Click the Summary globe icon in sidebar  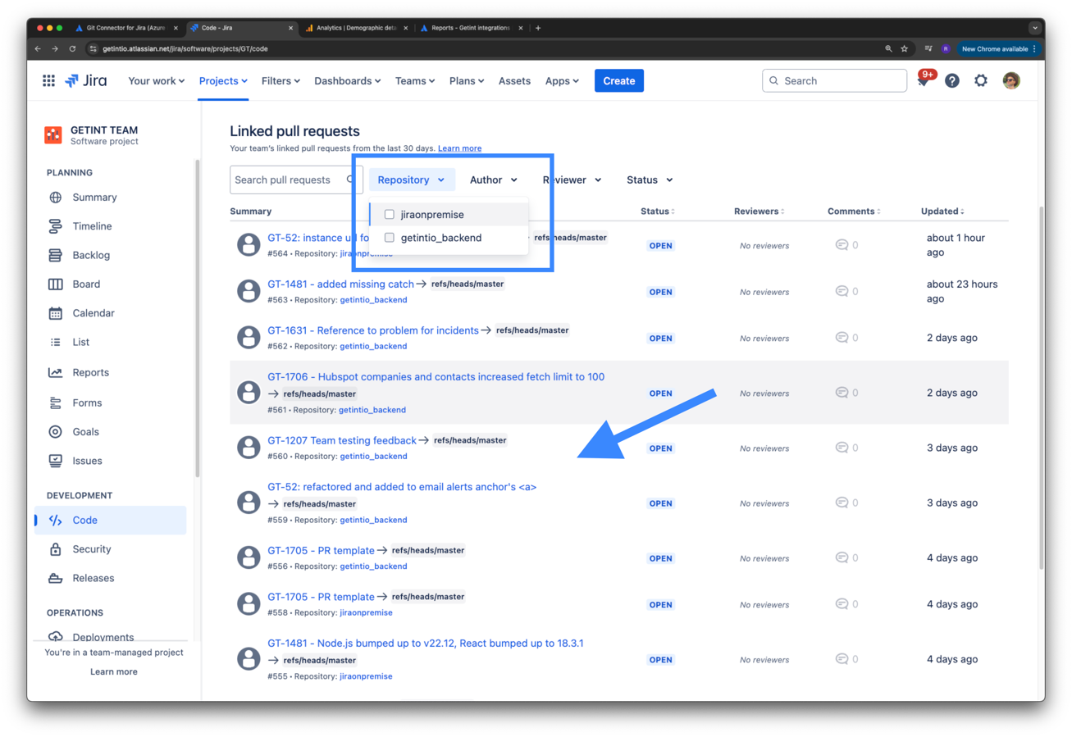(x=56, y=198)
